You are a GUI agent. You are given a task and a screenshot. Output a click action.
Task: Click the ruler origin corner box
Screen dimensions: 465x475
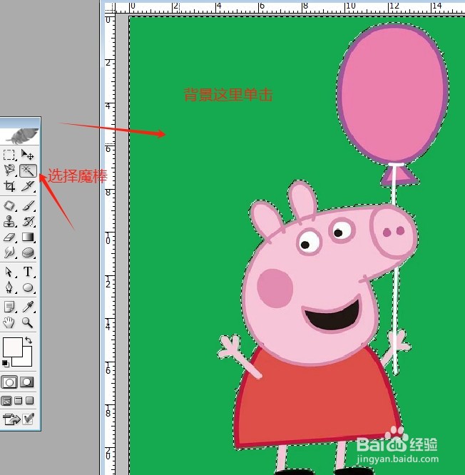coord(110,8)
